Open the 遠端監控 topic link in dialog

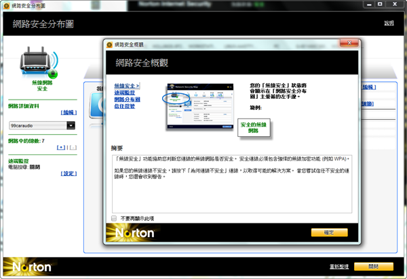(x=125, y=93)
